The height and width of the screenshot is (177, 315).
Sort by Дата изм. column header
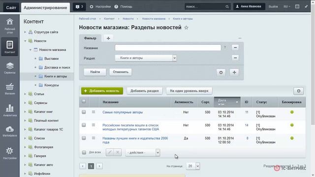[227, 102]
